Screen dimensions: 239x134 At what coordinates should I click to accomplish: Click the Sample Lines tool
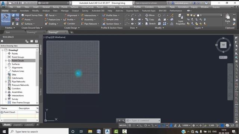[111, 19]
